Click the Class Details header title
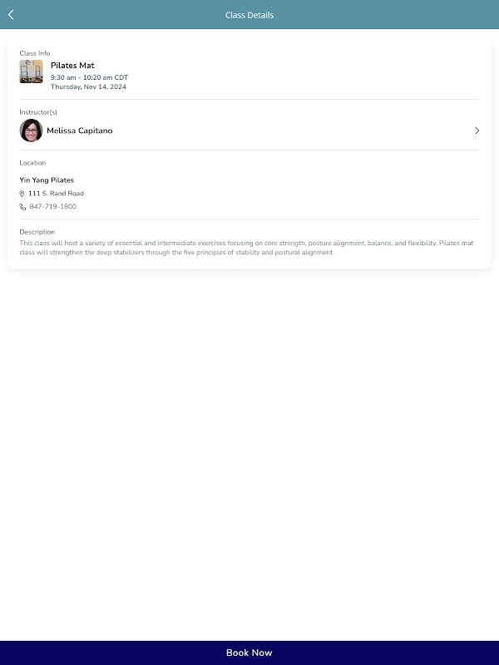Image resolution: width=499 pixels, height=665 pixels. [249, 15]
